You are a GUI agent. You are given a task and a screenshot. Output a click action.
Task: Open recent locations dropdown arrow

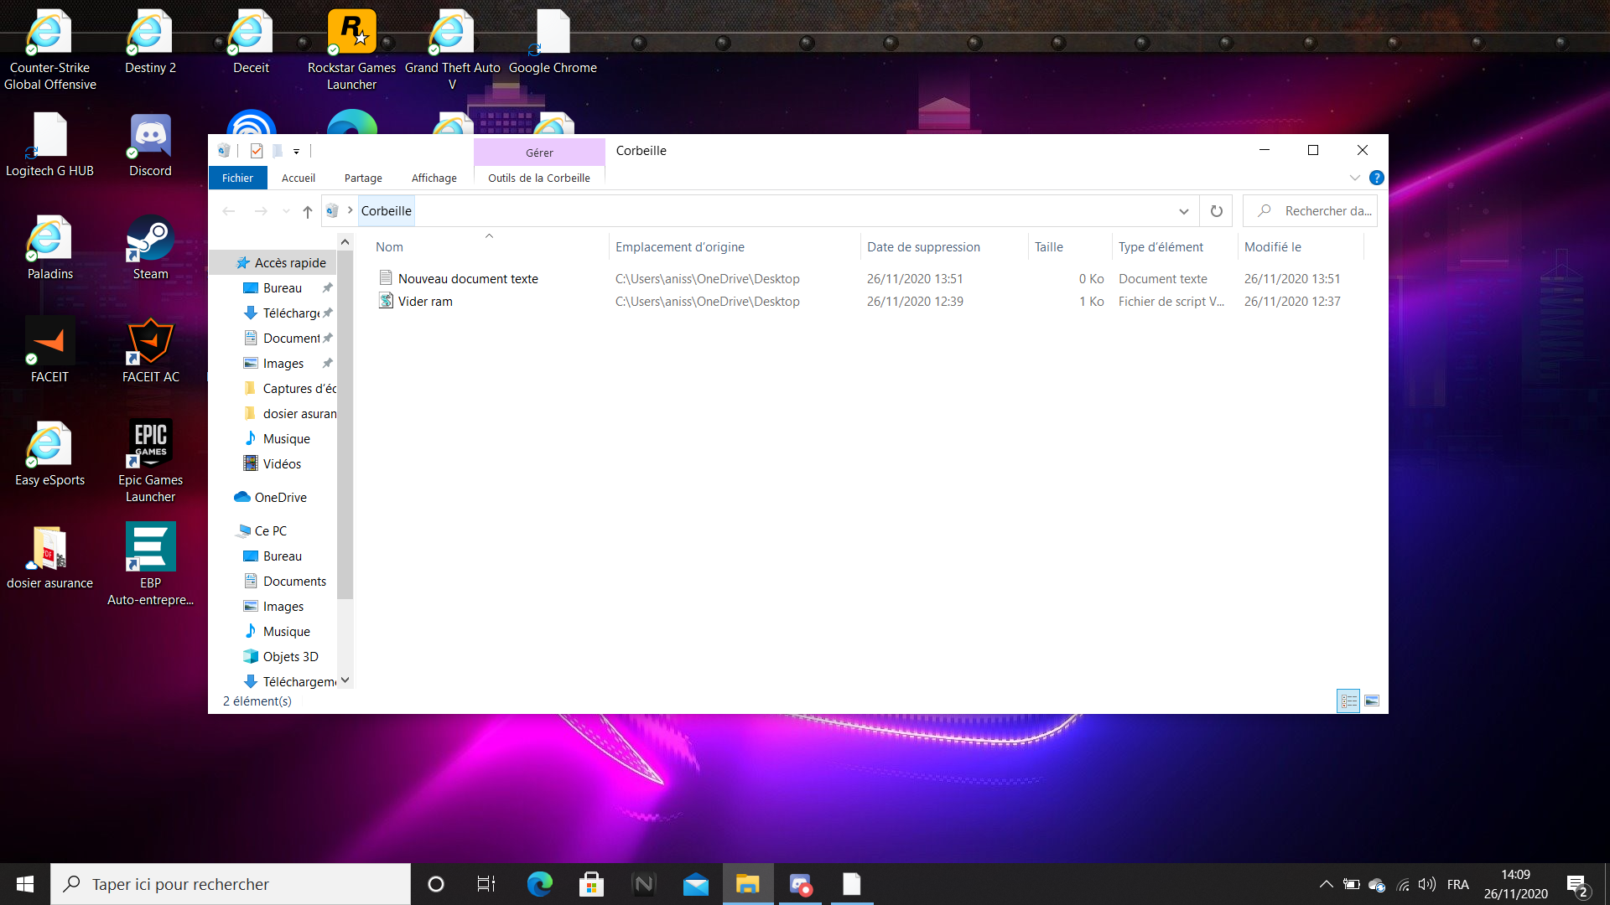click(x=286, y=211)
